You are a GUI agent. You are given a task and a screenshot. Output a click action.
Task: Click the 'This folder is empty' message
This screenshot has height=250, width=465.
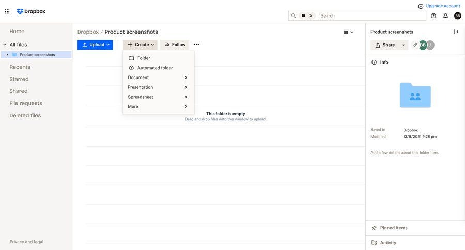pos(226,114)
